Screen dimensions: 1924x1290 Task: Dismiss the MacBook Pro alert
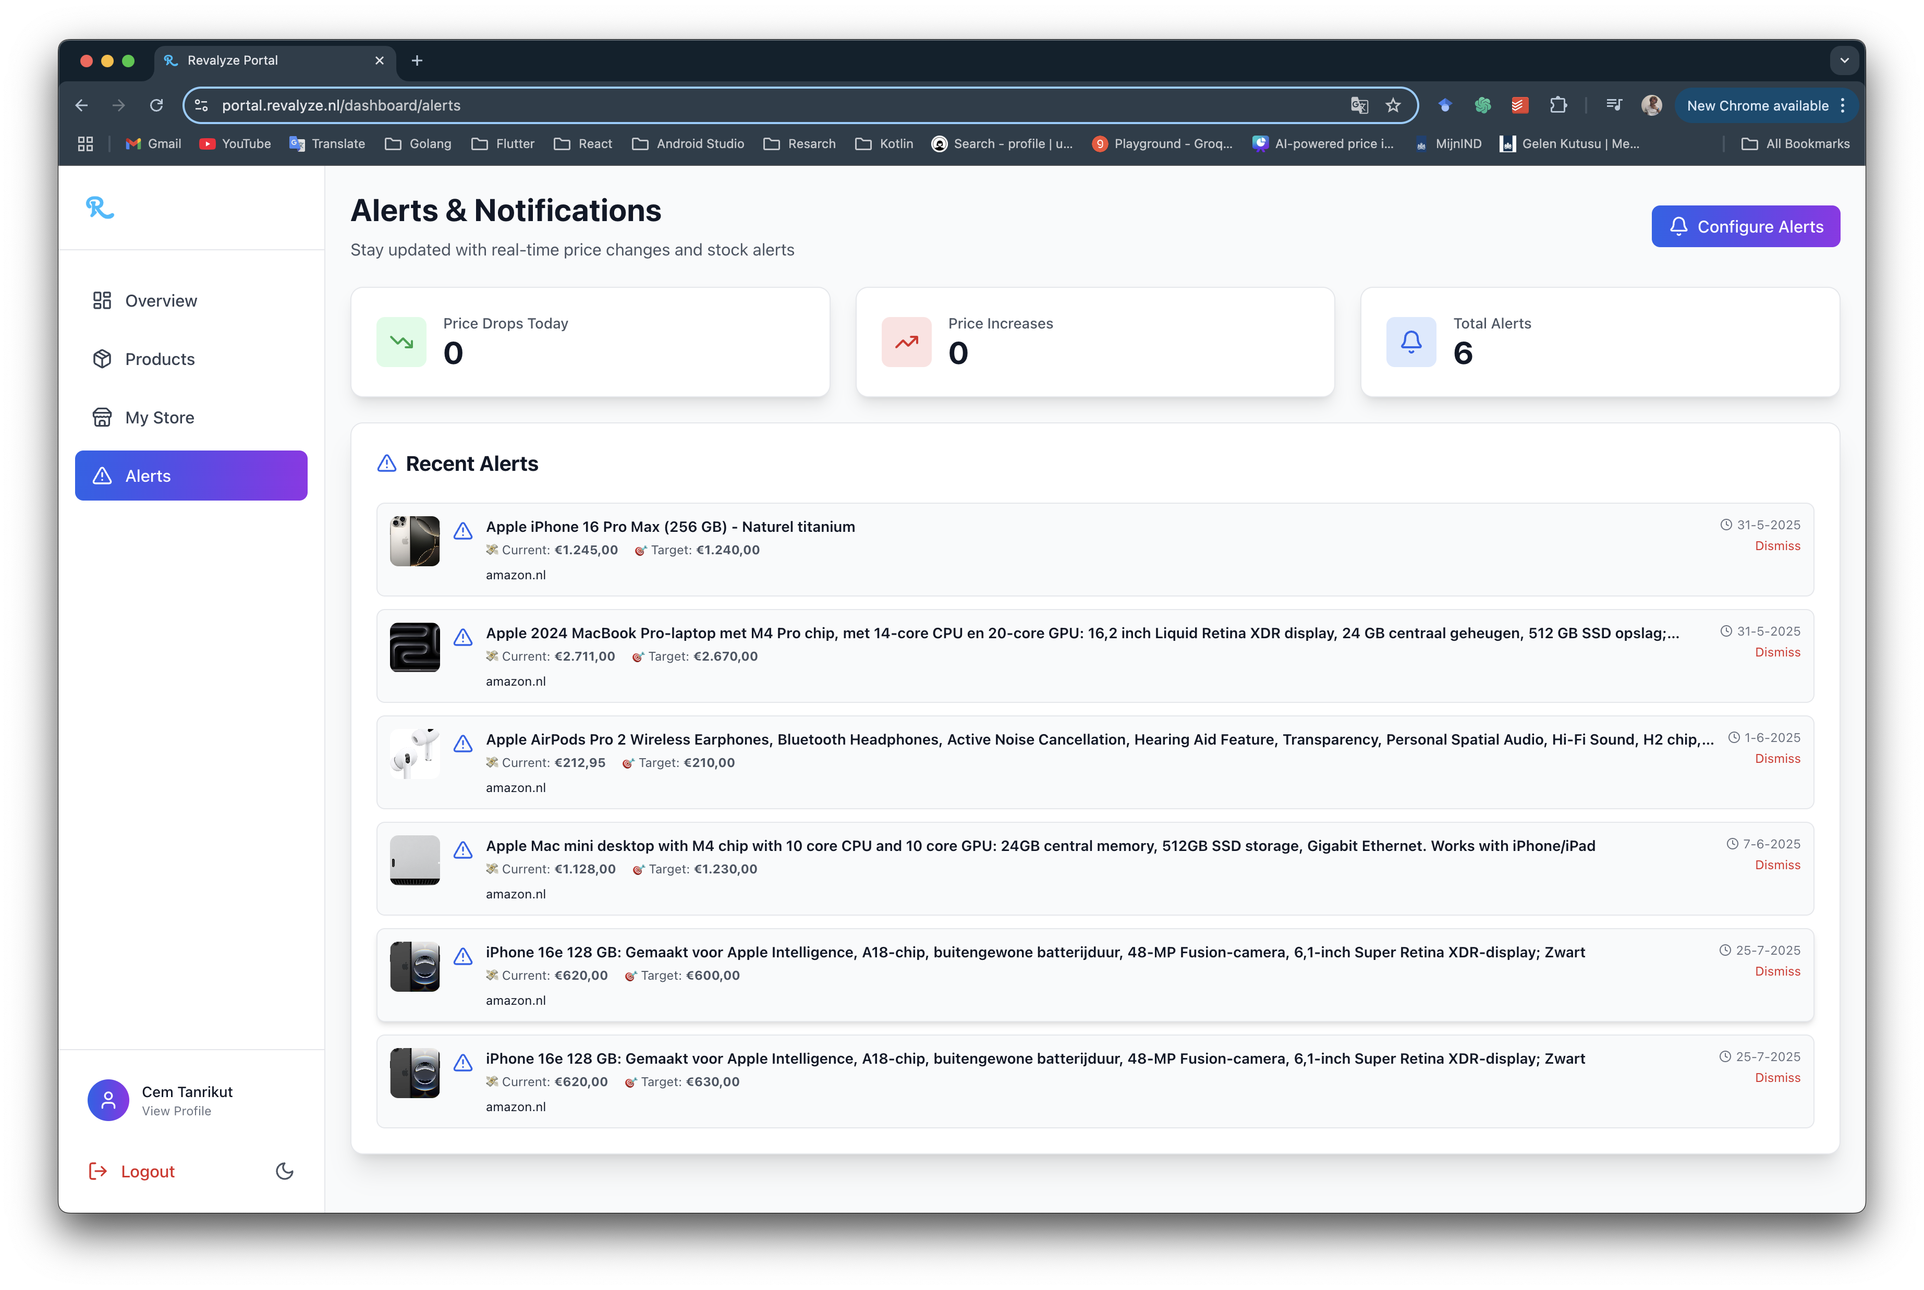point(1777,652)
